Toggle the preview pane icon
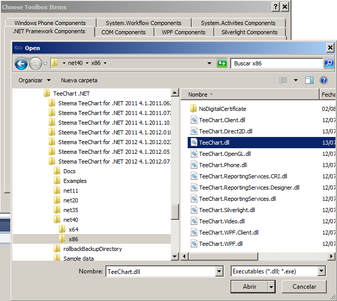The width and height of the screenshot is (337, 301). (x=309, y=80)
